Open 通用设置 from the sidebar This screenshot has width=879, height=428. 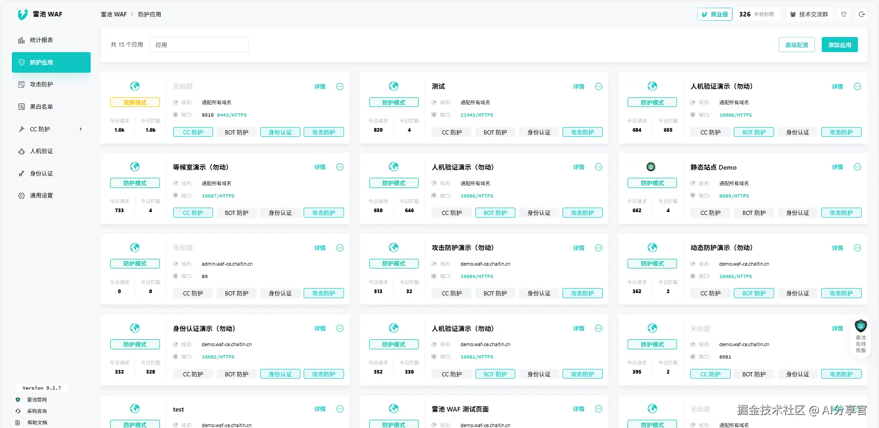(x=41, y=195)
